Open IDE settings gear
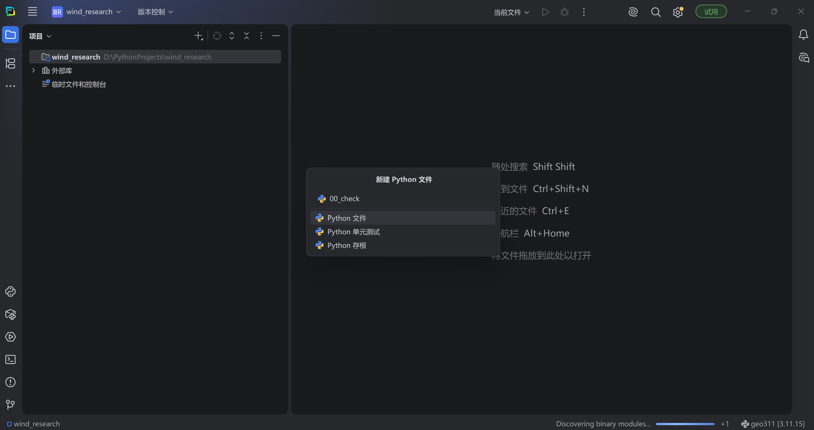Viewport: 814px width, 430px height. pos(678,12)
